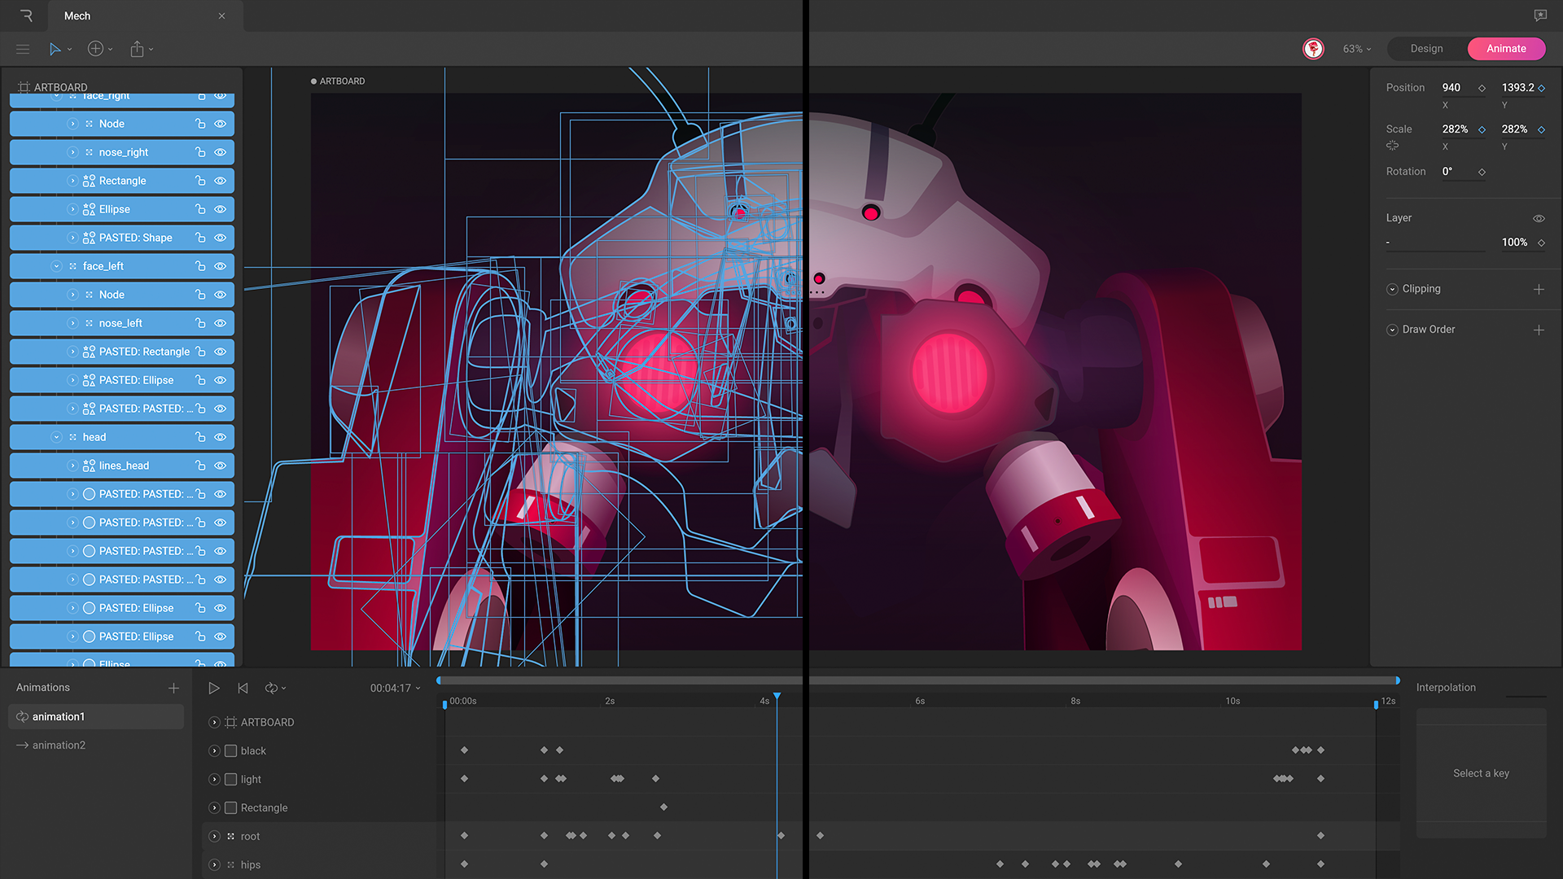Add a new animation with plus
The image size is (1563, 879).
173,689
